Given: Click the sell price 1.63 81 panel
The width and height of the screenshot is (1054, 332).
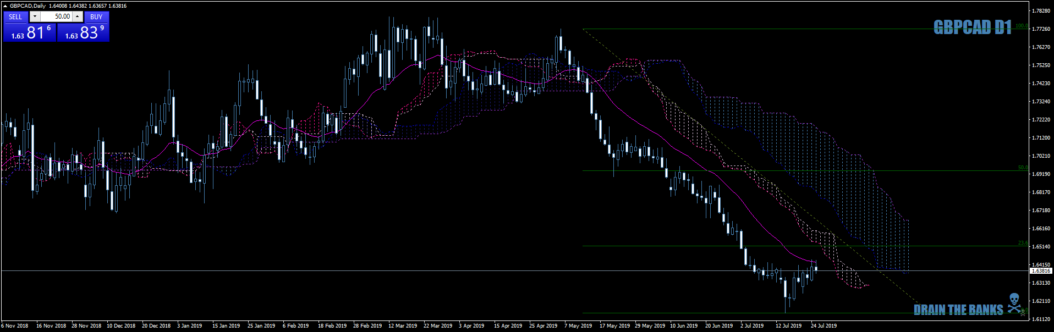Looking at the screenshot, I should pos(30,32).
